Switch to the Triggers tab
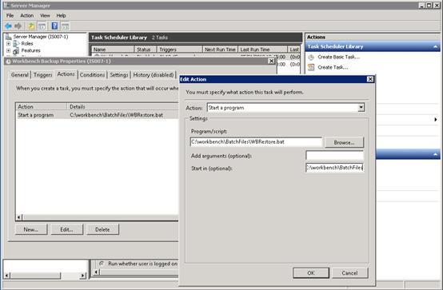 point(42,75)
